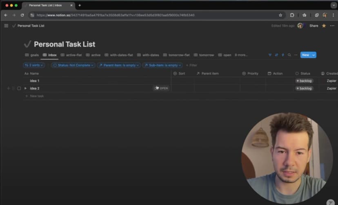Screen dimensions: 338x205
Task: Click the plus icon beside idea 2
Action: [x=9, y=88]
